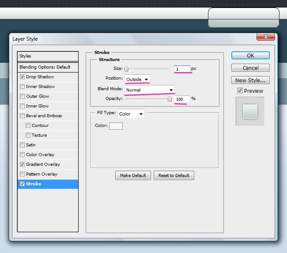Turn on Bevel and Emboss checkbox
This screenshot has width=287, height=253.
tap(22, 116)
